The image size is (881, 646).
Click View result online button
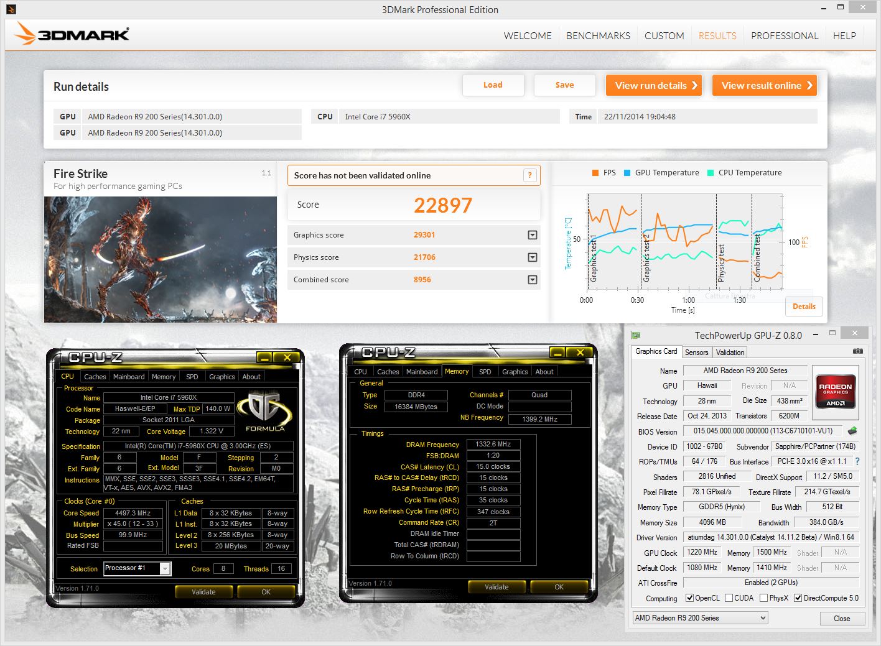click(x=765, y=86)
